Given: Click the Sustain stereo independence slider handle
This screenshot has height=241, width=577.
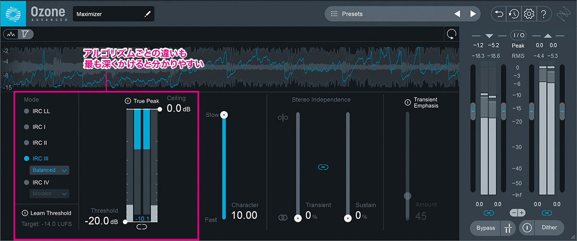Looking at the screenshot, I should click(348, 218).
